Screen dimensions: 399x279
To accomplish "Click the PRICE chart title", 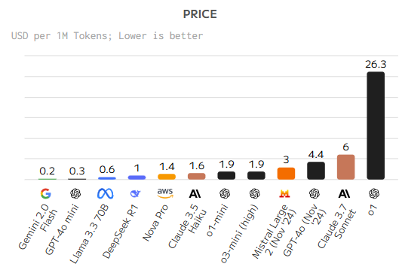I will coord(200,14).
